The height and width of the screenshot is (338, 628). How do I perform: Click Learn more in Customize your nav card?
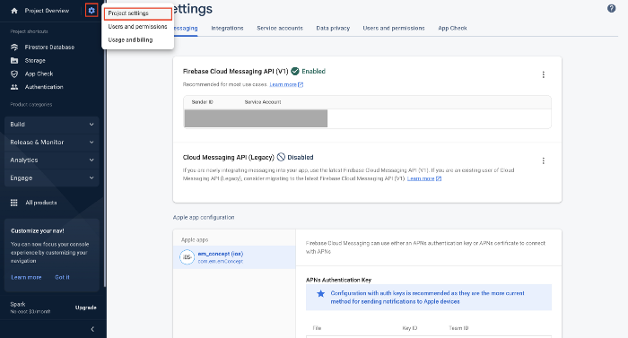click(x=26, y=277)
